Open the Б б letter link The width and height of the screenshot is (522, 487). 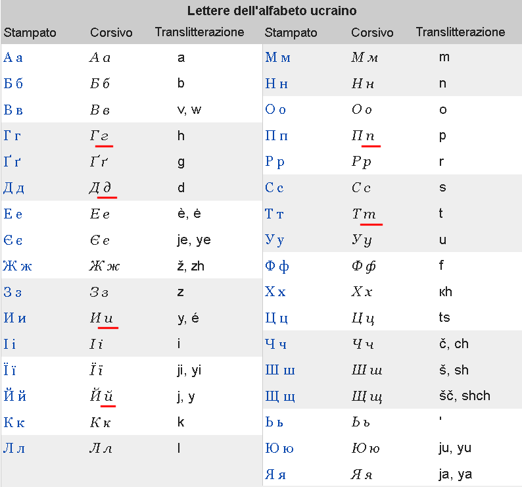[x=13, y=84]
